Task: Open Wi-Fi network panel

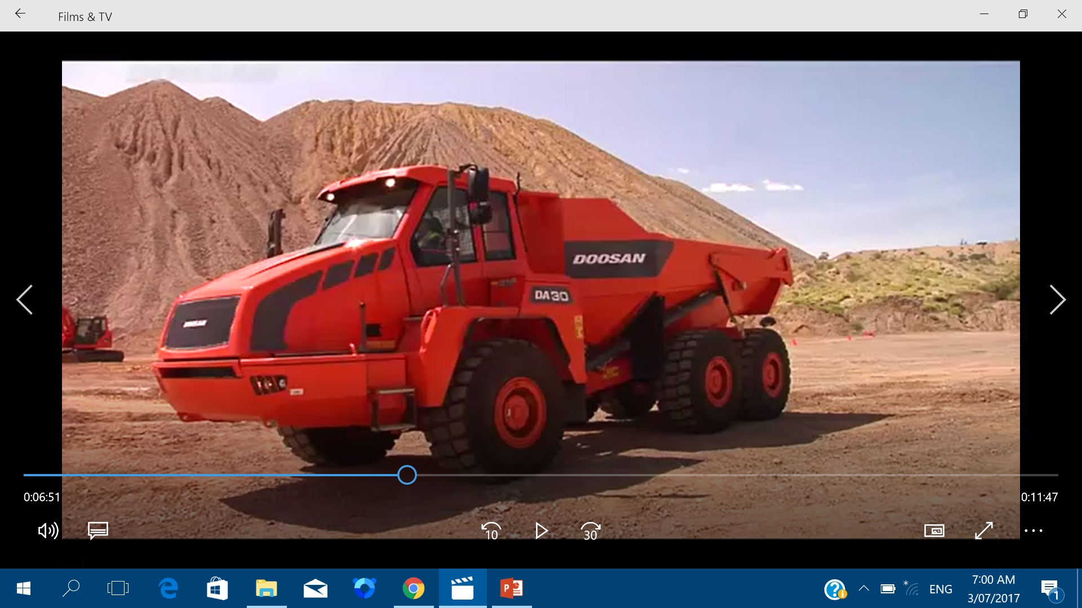Action: pos(911,588)
